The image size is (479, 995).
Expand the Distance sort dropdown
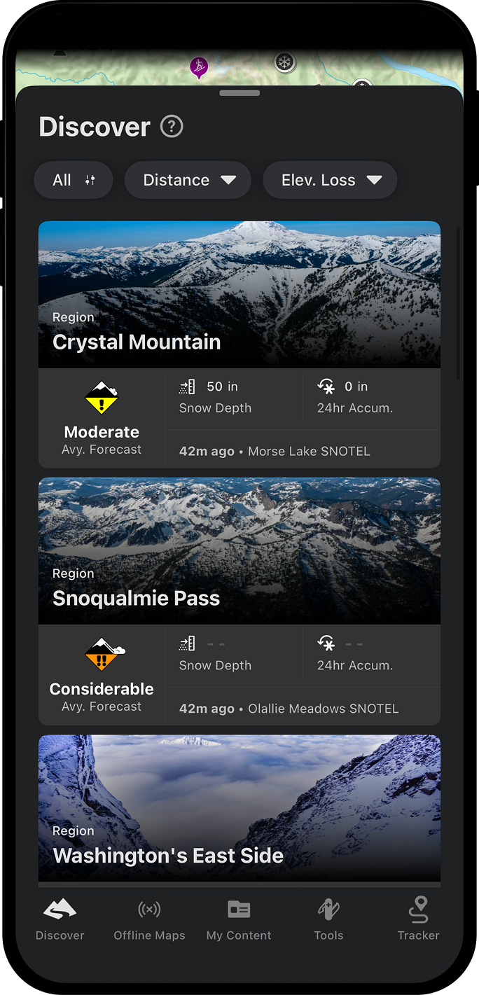point(188,180)
